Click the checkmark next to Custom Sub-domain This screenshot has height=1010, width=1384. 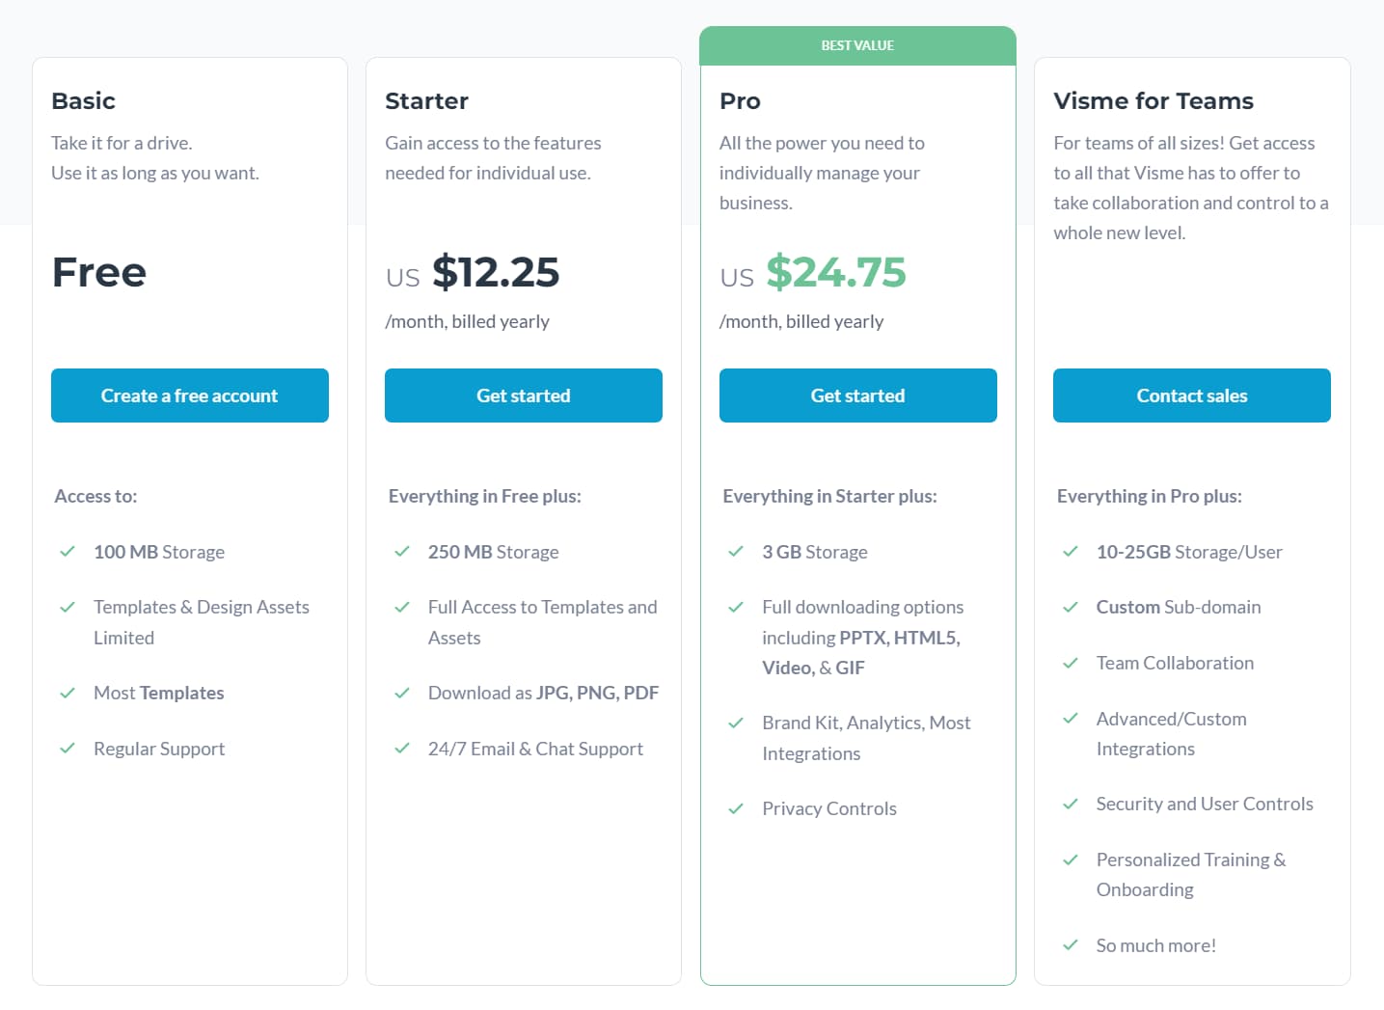coord(1071,607)
